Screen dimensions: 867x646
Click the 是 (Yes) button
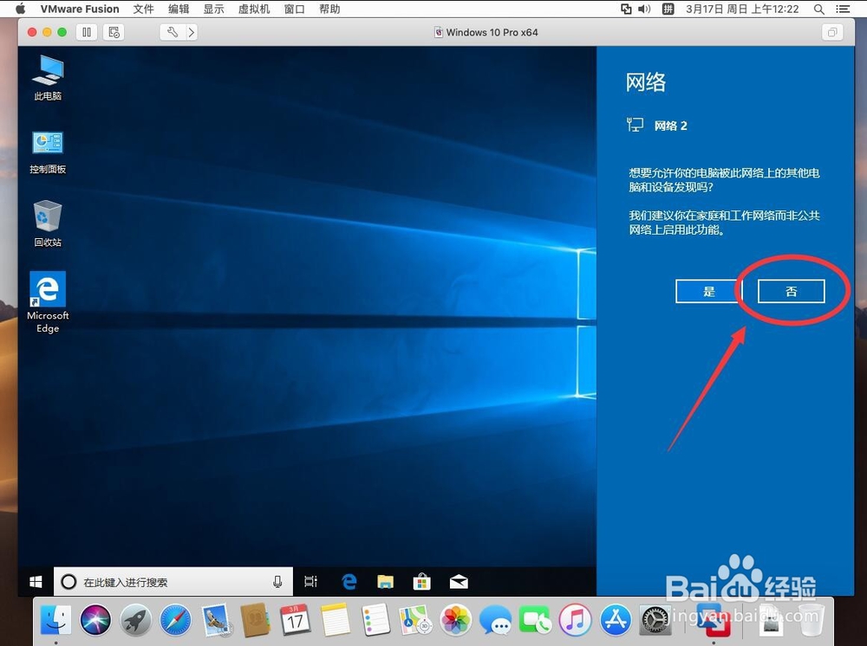pos(709,291)
